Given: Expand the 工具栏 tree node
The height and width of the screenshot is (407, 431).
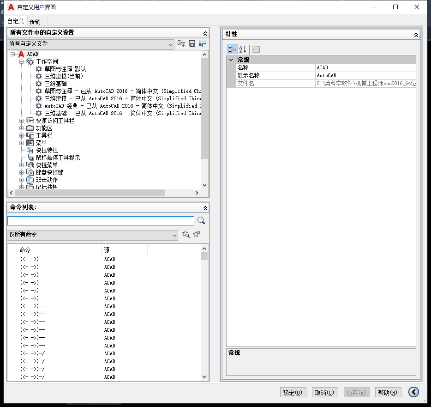Looking at the screenshot, I should [x=21, y=135].
